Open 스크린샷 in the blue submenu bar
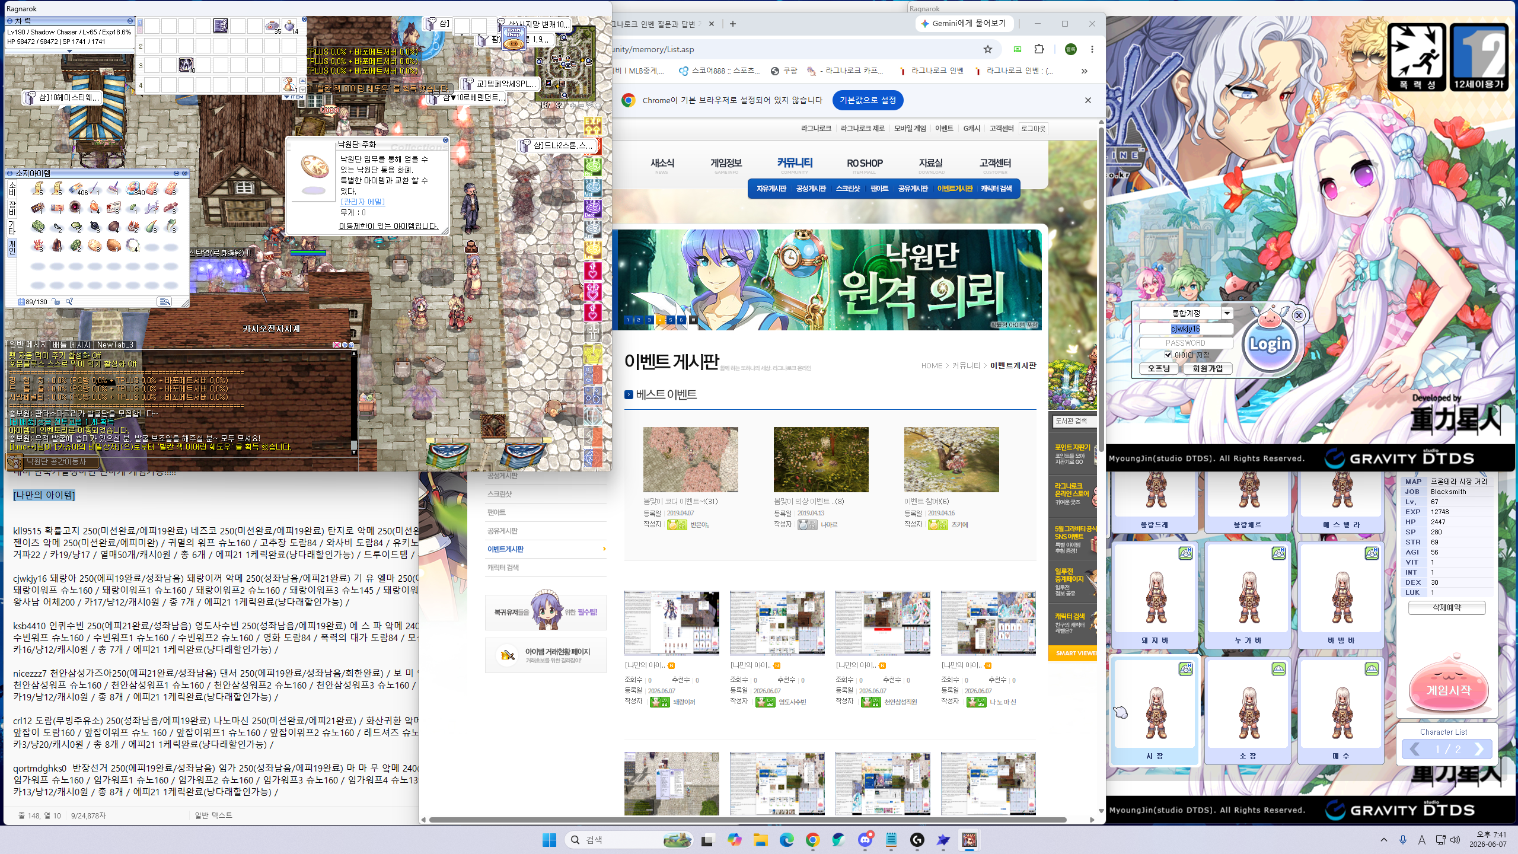The image size is (1518, 854). 847,189
